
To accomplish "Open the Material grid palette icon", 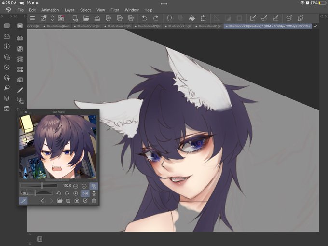I will [x=20, y=49].
